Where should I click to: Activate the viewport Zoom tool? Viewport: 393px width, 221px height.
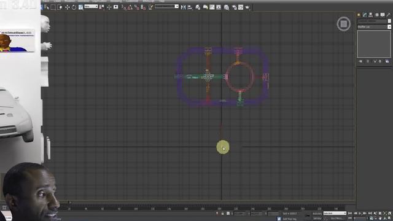click(375, 214)
